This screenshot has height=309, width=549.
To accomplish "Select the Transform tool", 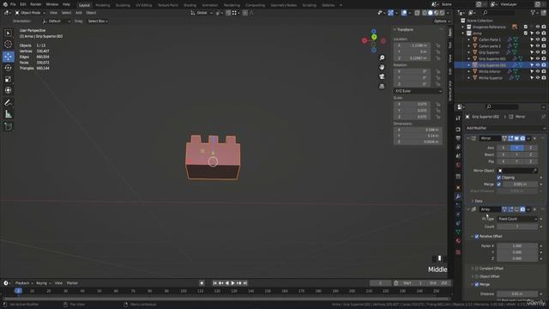I will point(8,90).
